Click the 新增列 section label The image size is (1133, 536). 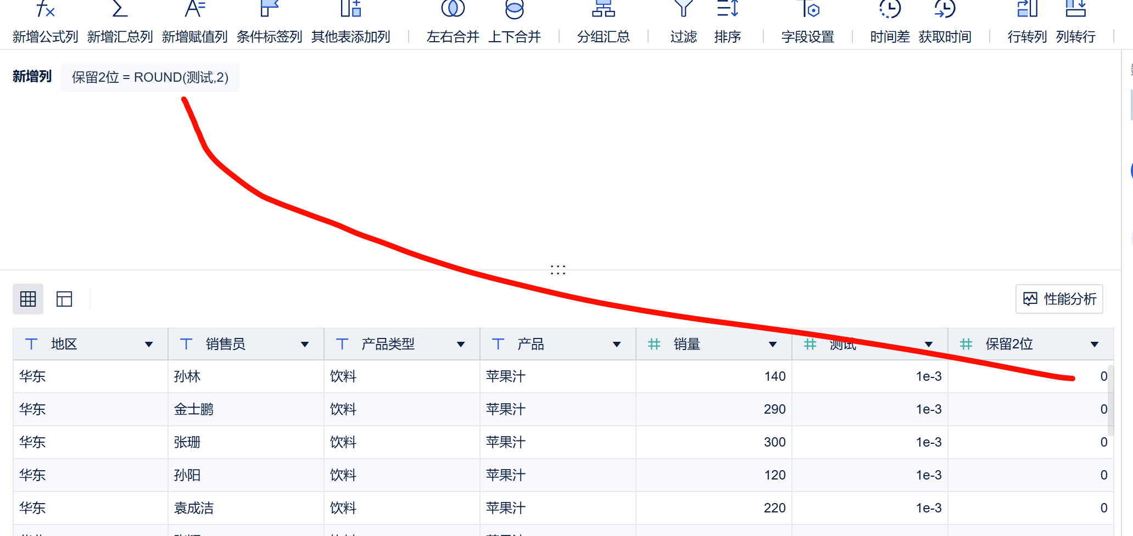click(32, 76)
